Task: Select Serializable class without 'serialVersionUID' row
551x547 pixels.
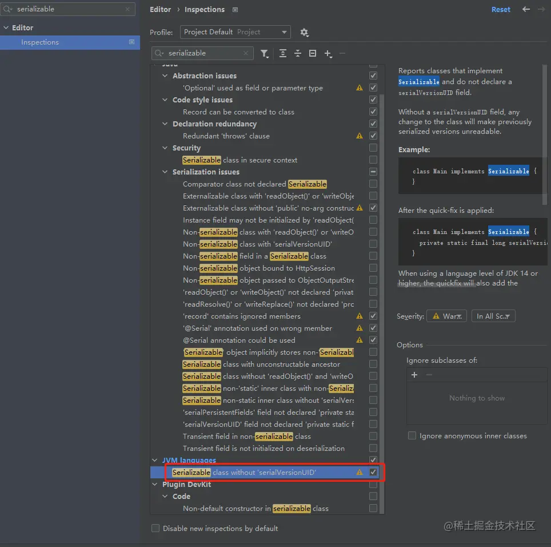Action: pos(265,472)
